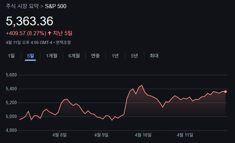Switch chart to 5년 range
Image resolution: width=235 pixels, height=143 pixels.
click(x=134, y=56)
